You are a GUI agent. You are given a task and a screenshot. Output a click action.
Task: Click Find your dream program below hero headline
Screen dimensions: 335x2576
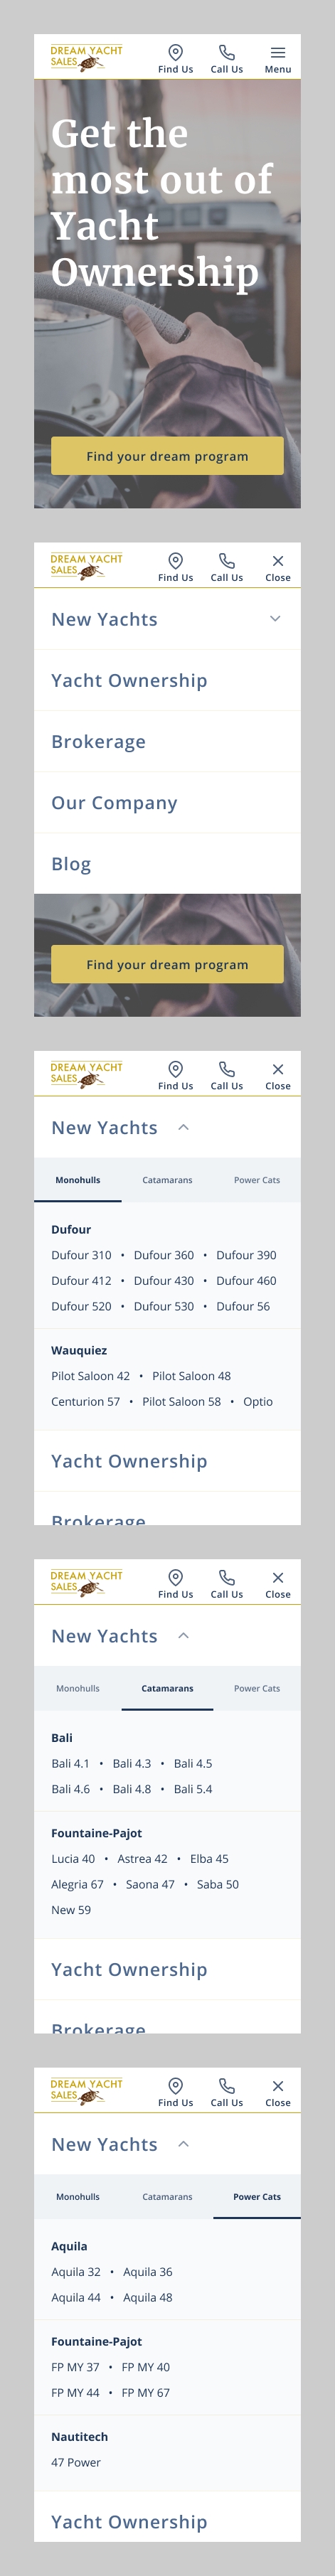click(167, 456)
